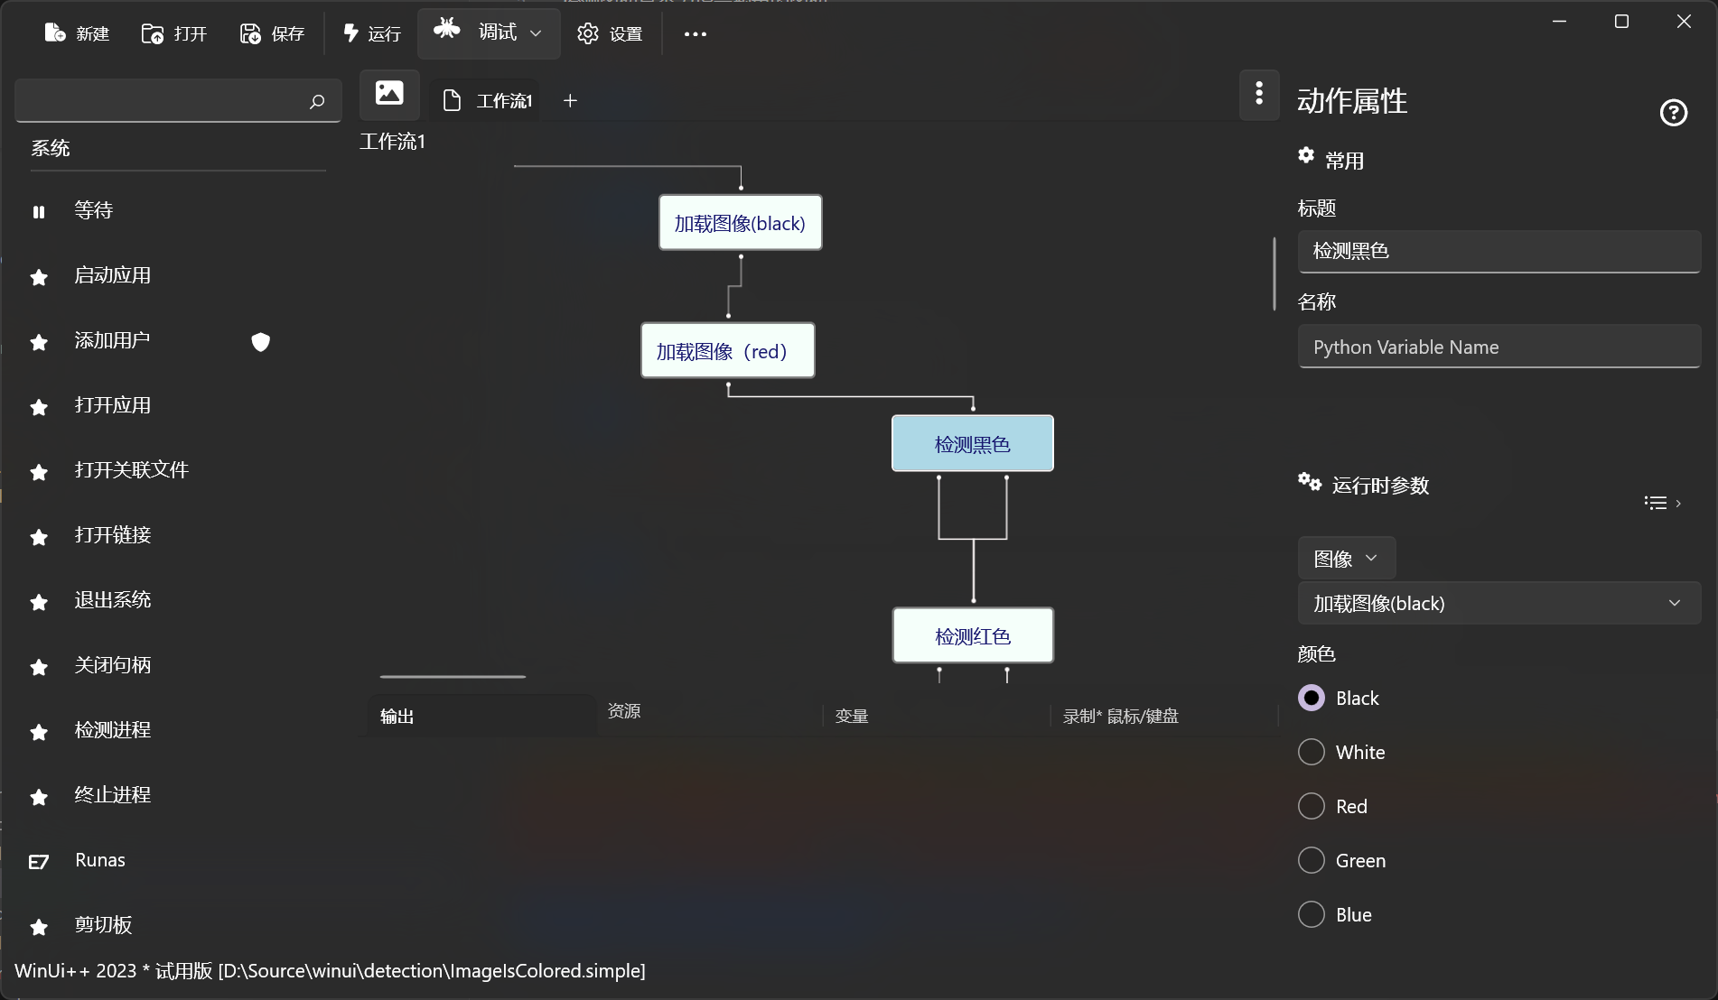Run the workflow with the lightning icon
The image size is (1718, 1000).
coord(351,33)
